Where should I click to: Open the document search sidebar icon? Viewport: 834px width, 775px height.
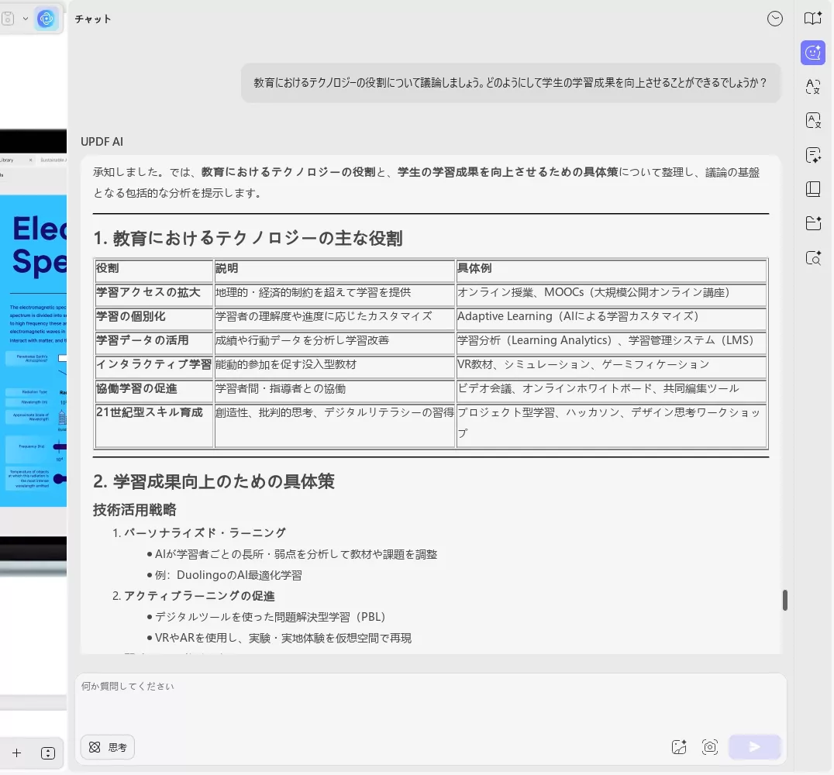(x=813, y=258)
